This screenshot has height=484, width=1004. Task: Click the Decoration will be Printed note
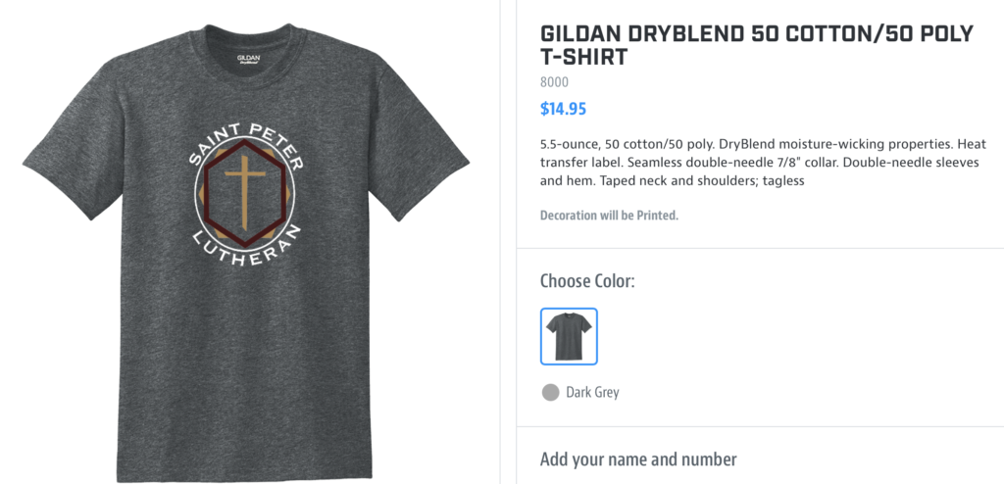click(609, 216)
